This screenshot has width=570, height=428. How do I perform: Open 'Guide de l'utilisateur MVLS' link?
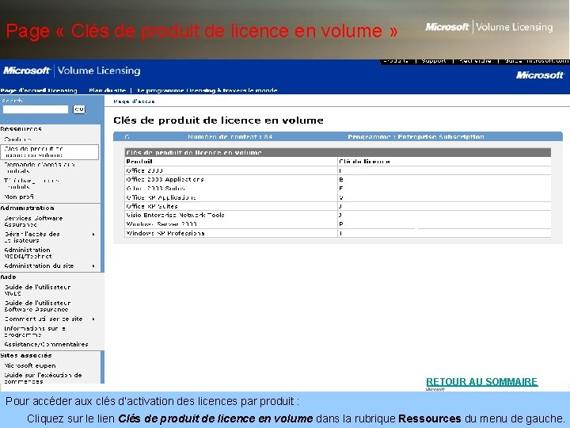click(x=37, y=290)
